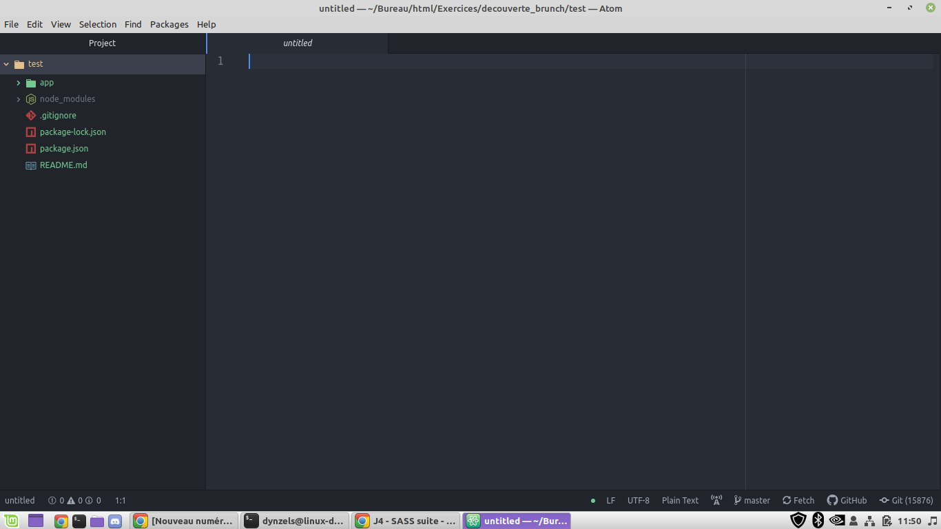Click the 1:1 cursor position
Image resolution: width=941 pixels, height=529 pixels.
point(121,501)
